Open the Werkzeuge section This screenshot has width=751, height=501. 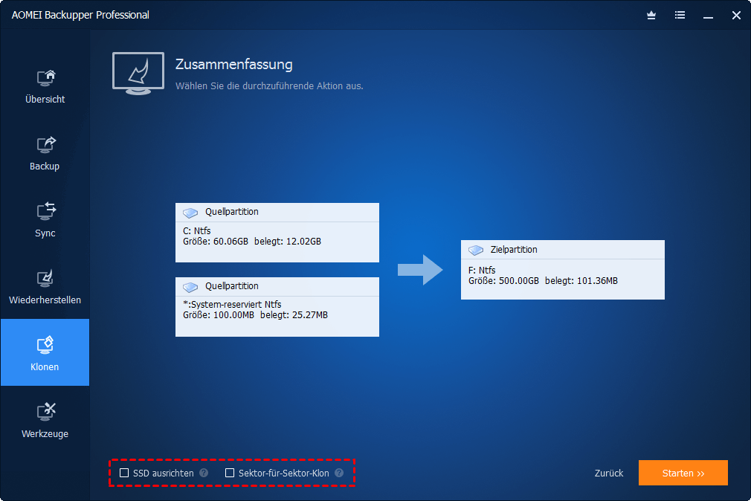[x=45, y=421]
